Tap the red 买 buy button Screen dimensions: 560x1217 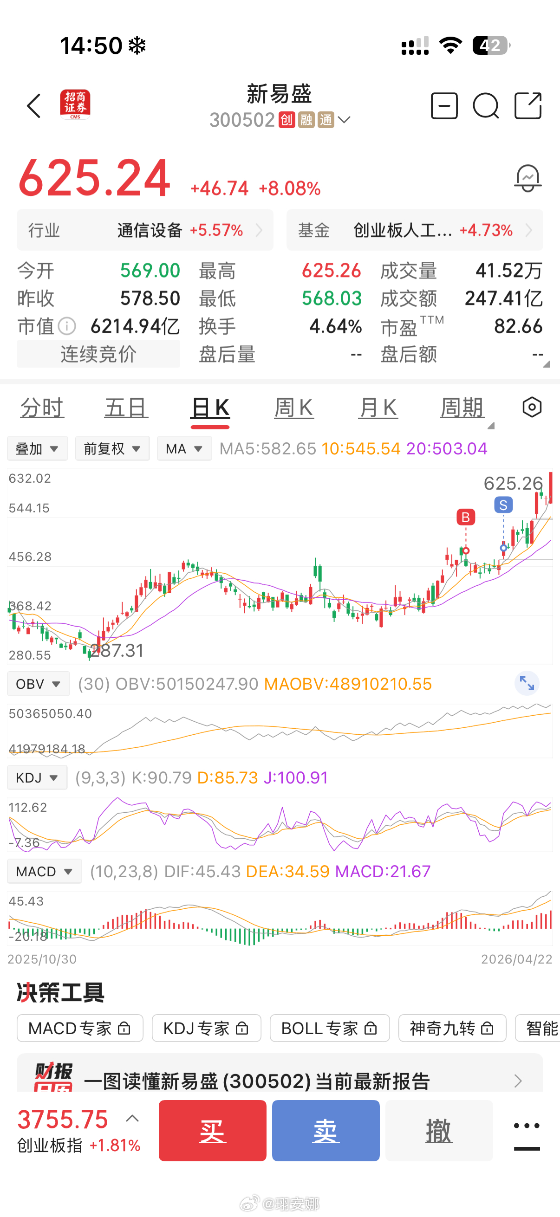[x=213, y=1131]
